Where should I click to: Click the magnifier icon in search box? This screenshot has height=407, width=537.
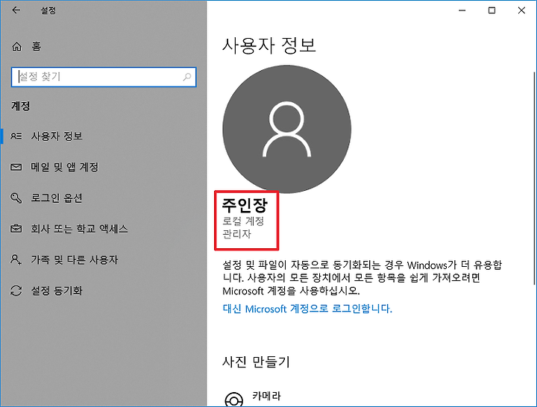(x=187, y=77)
